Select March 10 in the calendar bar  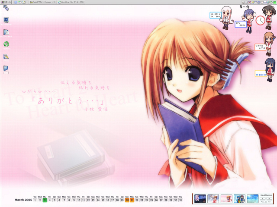point(79,200)
